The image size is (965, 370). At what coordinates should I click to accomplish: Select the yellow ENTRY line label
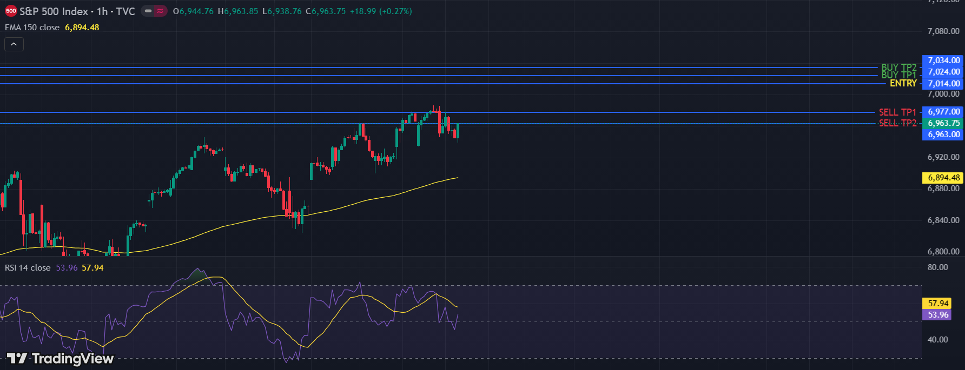[903, 83]
